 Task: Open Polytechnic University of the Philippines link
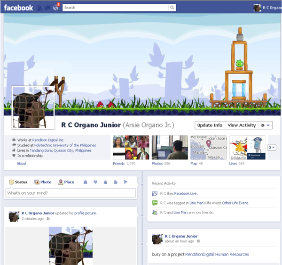[65, 145]
